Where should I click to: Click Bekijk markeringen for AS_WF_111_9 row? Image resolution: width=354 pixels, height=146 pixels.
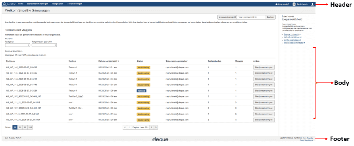264,114
